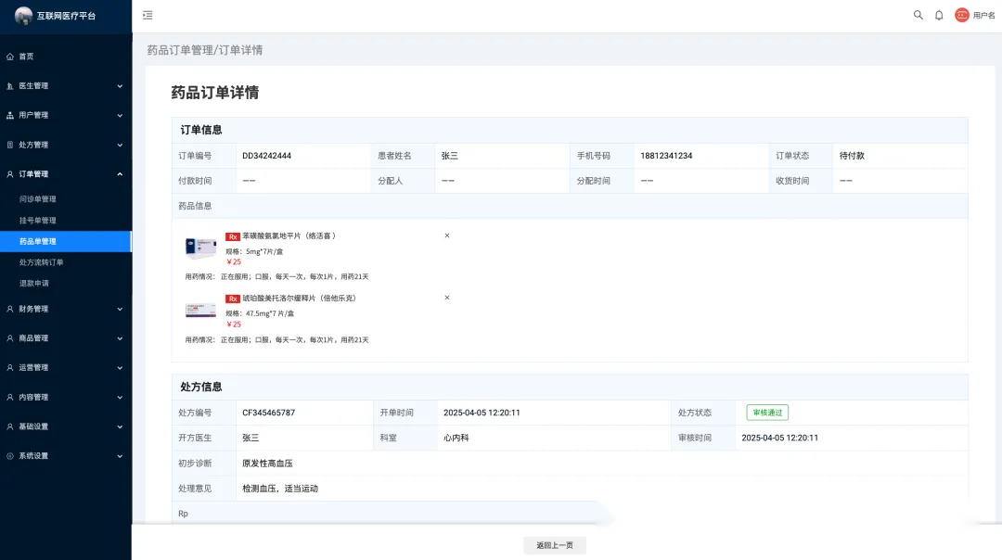Expand the 医生管理 menu
Viewport: 1002px width, 560px height.
65,86
